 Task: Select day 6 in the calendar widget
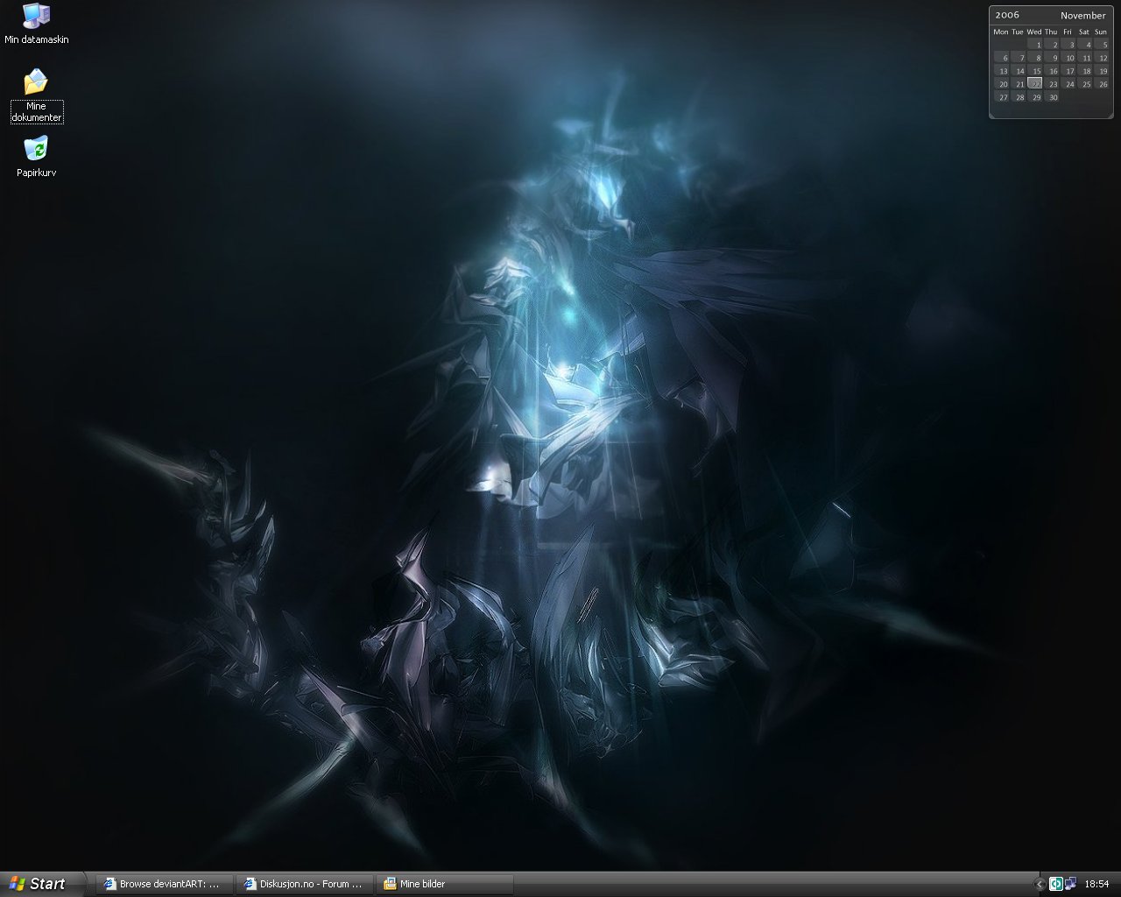click(1001, 58)
